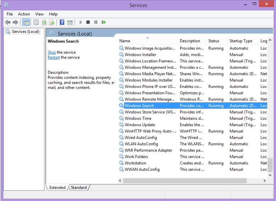
Task: Sort by the Status column header
Action: click(x=217, y=41)
